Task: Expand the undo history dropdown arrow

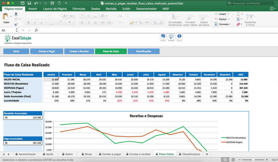Action: pyautogui.click(x=40, y=3)
